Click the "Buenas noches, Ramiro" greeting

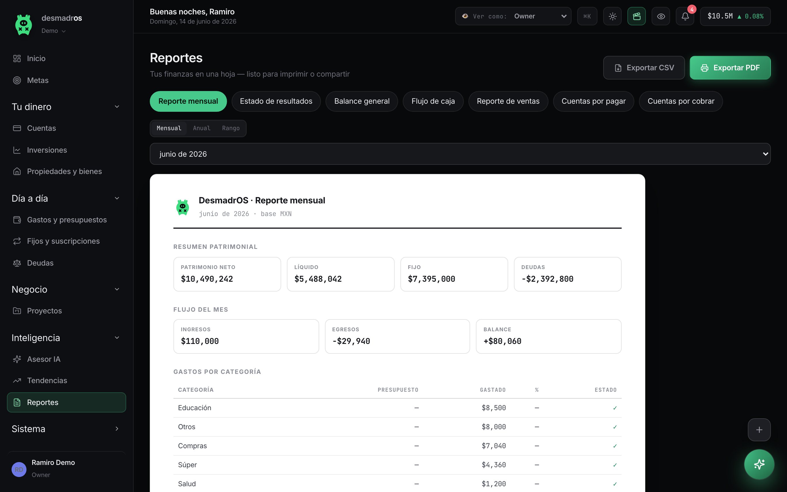click(x=192, y=12)
